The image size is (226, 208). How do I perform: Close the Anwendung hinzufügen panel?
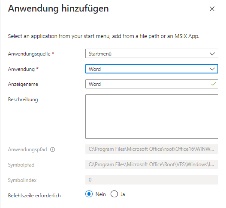[212, 9]
